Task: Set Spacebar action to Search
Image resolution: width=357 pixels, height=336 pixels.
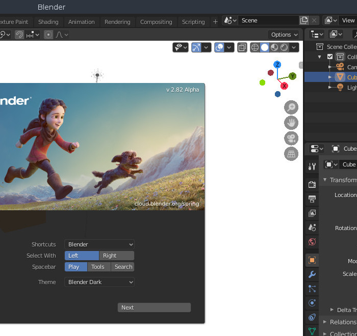Action: click(122, 267)
